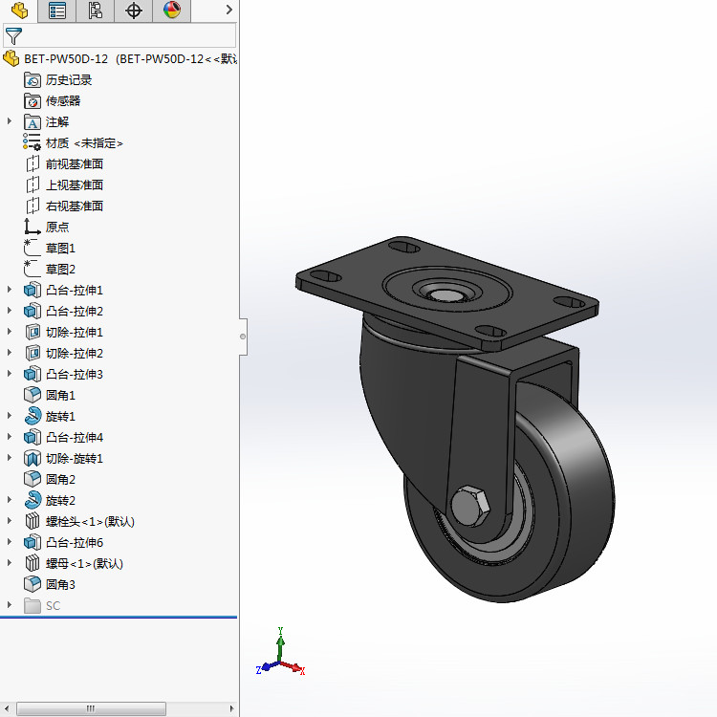Click the 历史记录 folder icon
The image size is (717, 717).
[33, 80]
